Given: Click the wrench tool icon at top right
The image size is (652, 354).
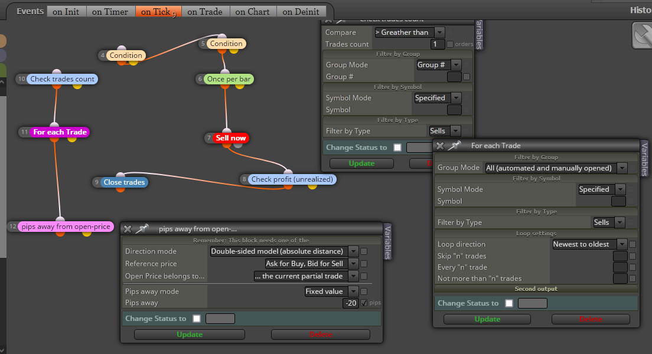Looking at the screenshot, I should tap(643, 36).
